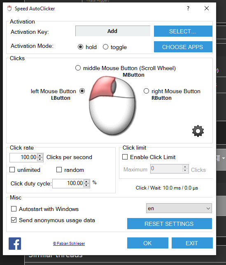Image resolution: width=226 pixels, height=265 pixels.
Task: Open the gear settings icon
Action: point(198,131)
